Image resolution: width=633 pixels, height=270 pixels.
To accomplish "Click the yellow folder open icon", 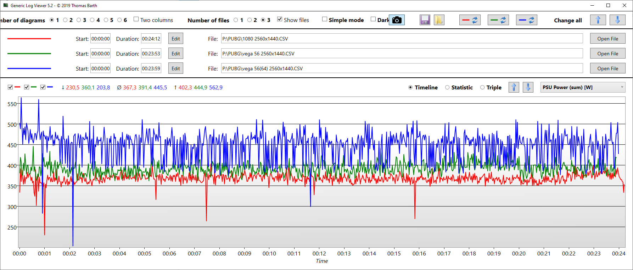I will 439,20.
